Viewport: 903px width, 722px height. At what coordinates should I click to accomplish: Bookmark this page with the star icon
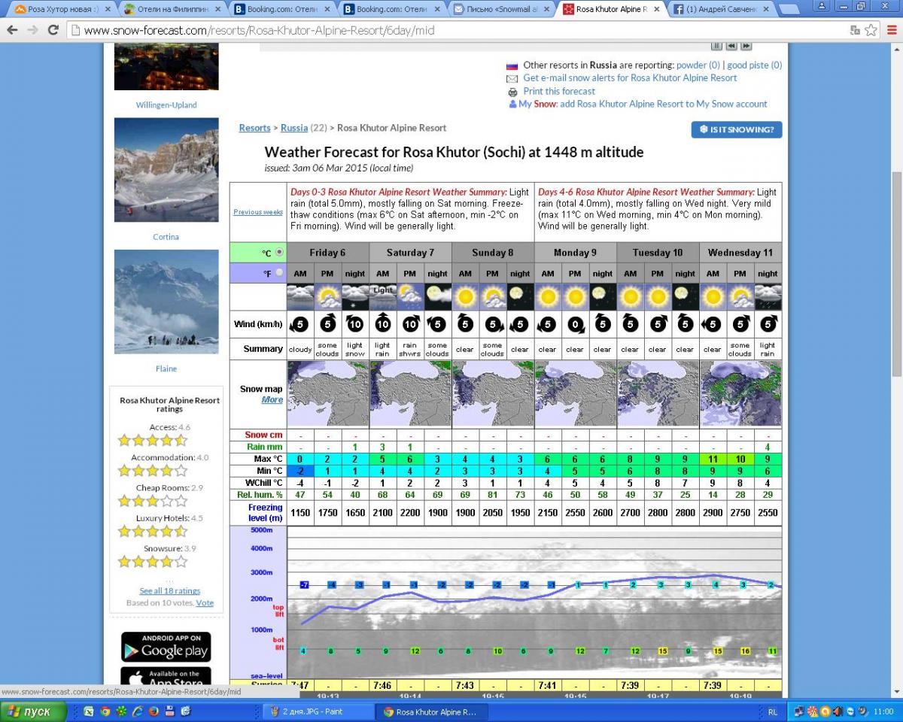pos(871,30)
